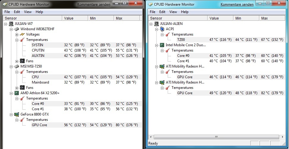Click the right window title bar app icon
289x149 pixels.
150,4
